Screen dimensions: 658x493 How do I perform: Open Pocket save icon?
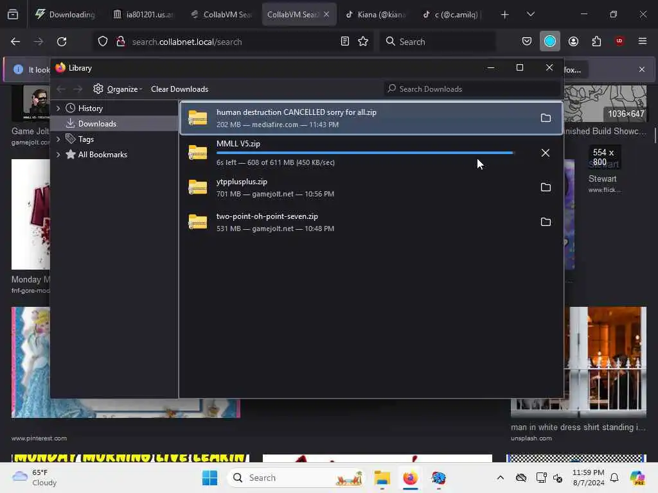click(527, 42)
